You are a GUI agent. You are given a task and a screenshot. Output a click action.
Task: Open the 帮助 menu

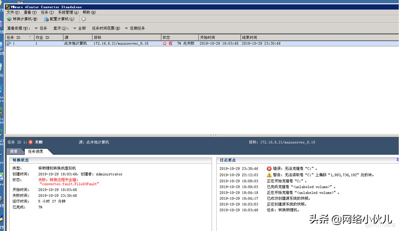pyautogui.click(x=89, y=12)
